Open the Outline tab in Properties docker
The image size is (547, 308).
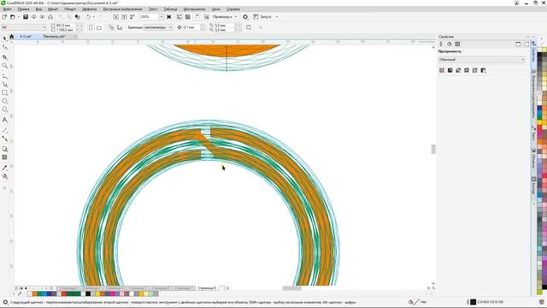441,44
